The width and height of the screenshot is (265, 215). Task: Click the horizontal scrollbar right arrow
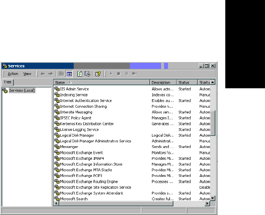(x=207, y=204)
